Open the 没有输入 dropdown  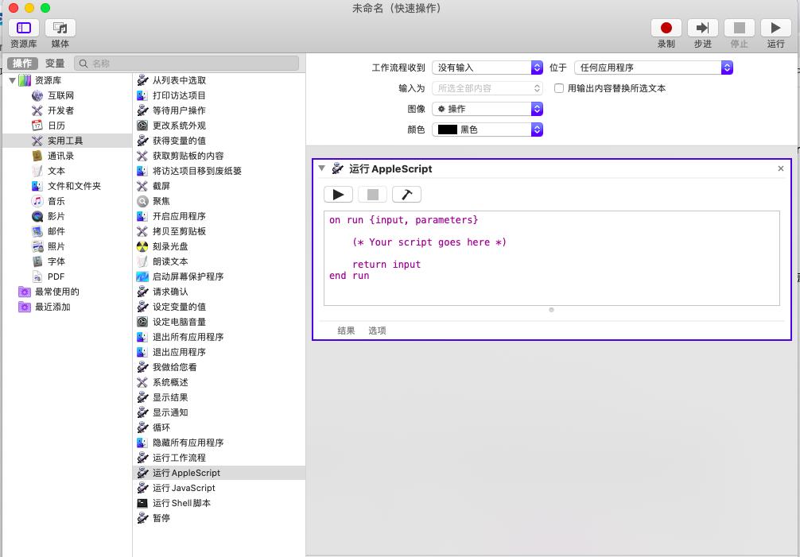488,68
